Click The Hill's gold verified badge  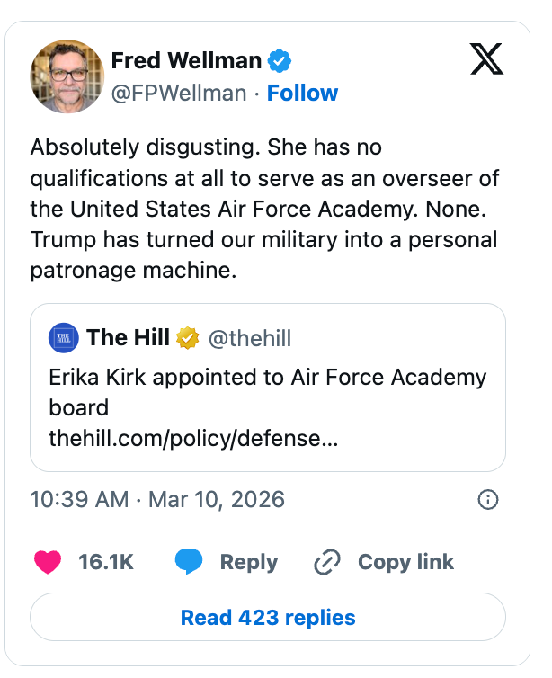coord(187,338)
